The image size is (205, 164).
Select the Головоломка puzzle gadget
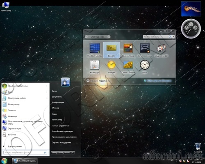tap(128, 48)
